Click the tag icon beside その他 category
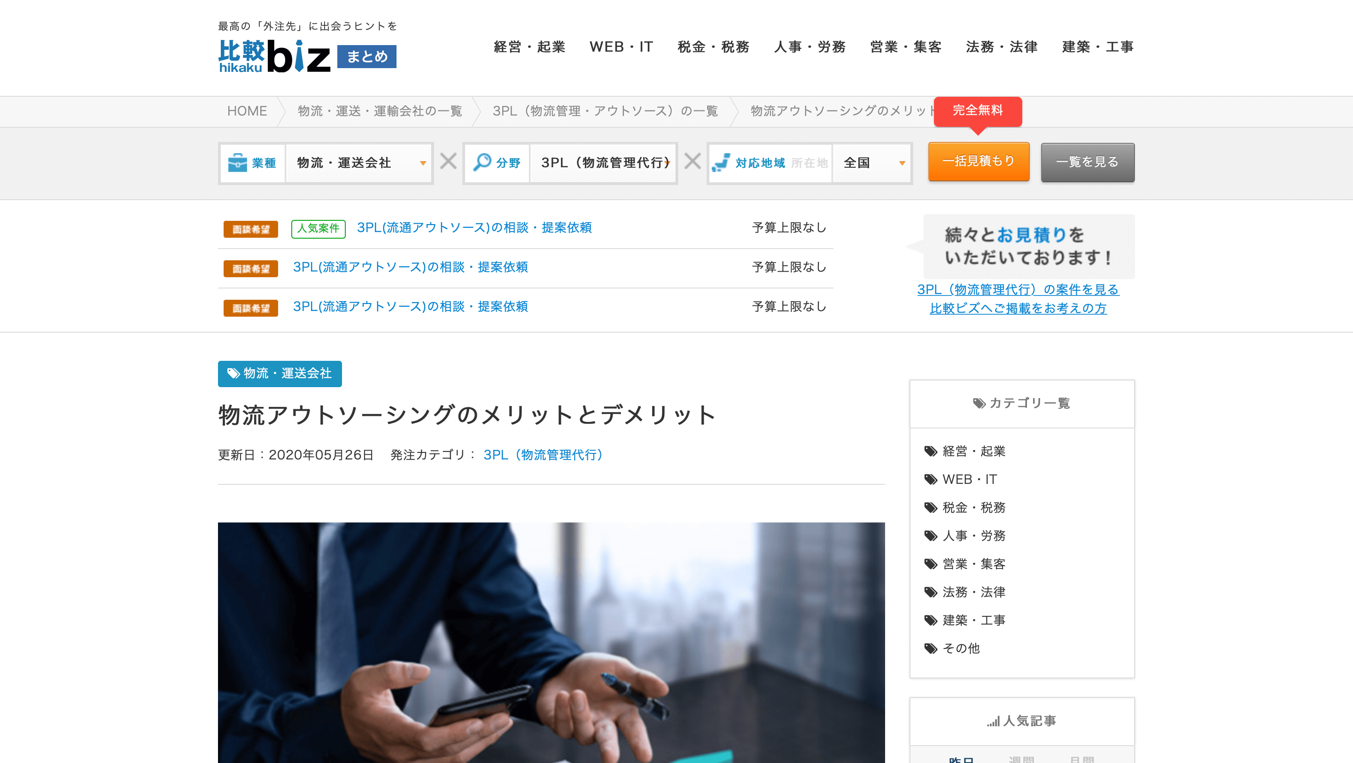1353x763 pixels. click(930, 648)
